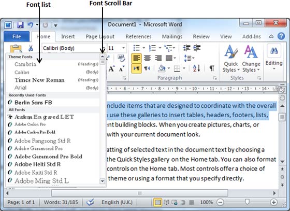The image size is (290, 211).
Task: Click the 100% zoom level button
Action: 207,202
